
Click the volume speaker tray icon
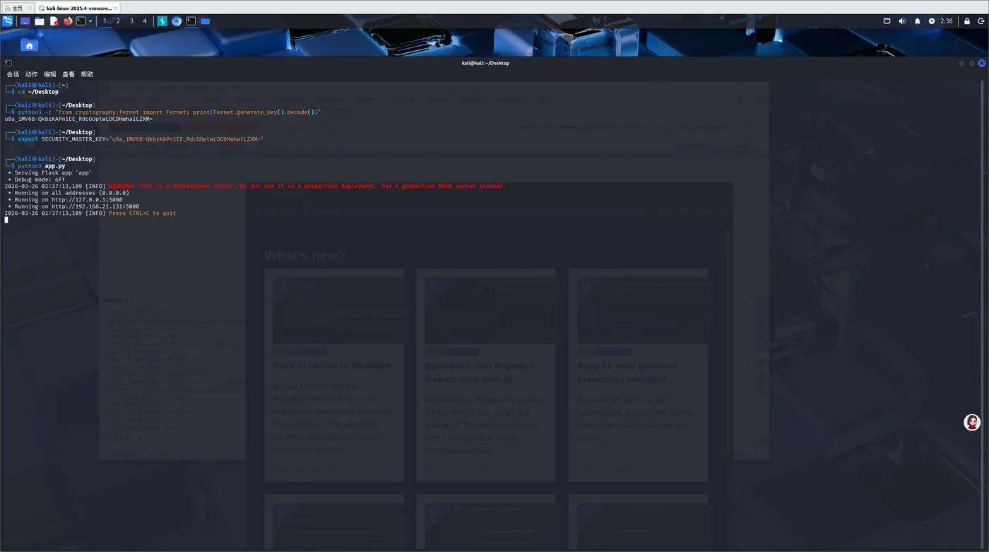click(902, 21)
